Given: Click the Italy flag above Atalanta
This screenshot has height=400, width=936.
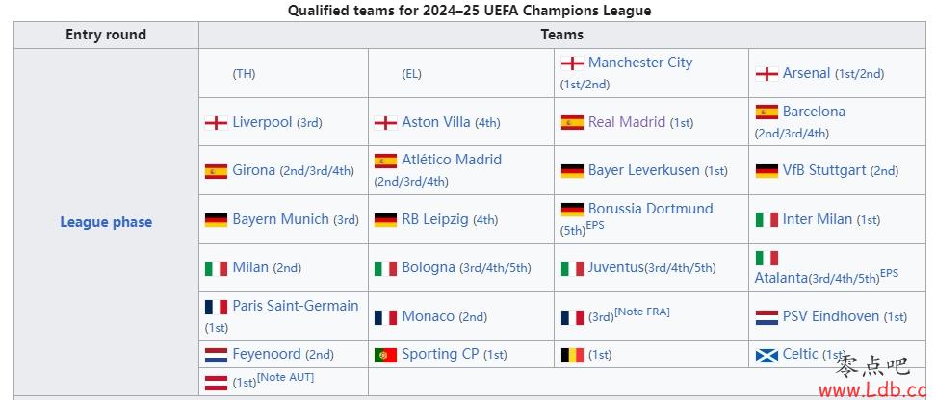Looking at the screenshot, I should point(767,258).
